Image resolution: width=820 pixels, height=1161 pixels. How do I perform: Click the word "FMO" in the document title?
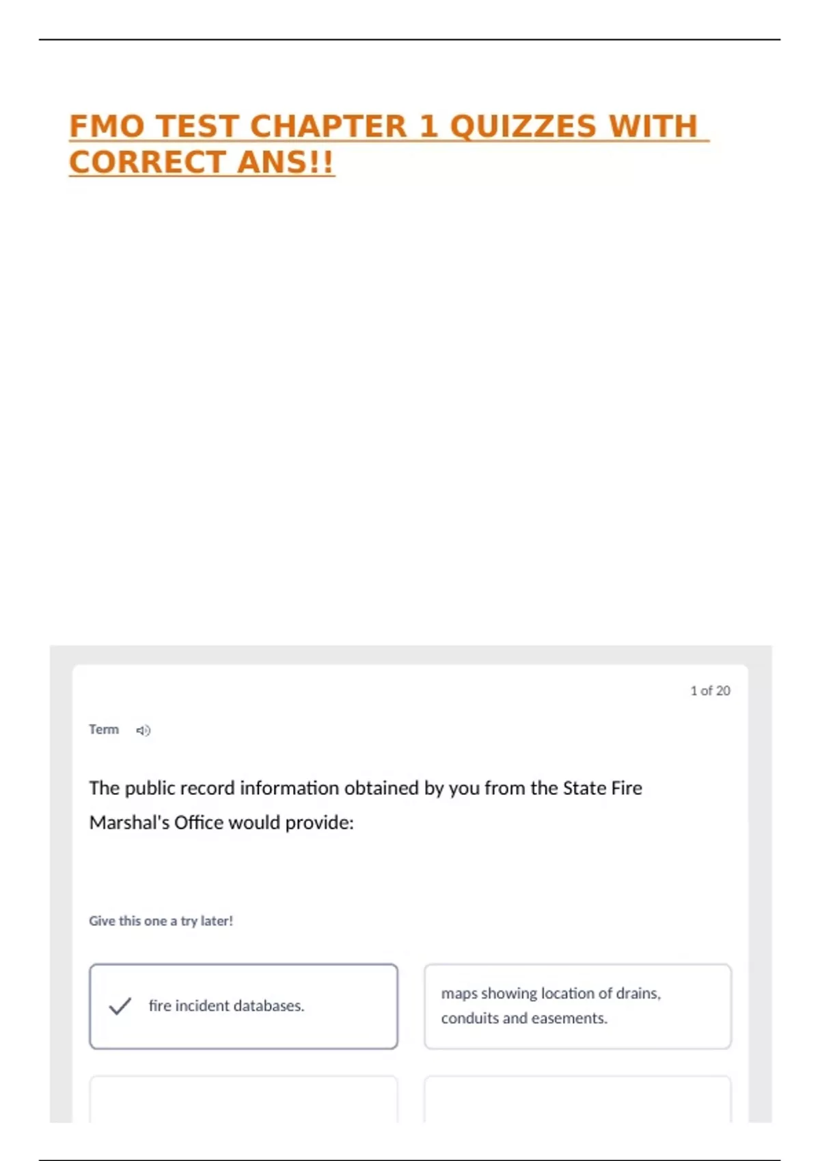click(x=107, y=126)
